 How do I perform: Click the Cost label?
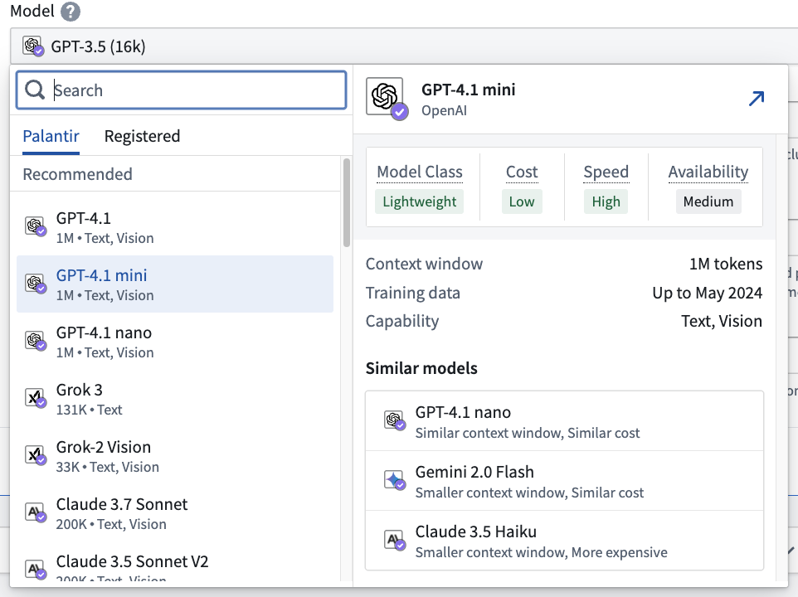522,172
